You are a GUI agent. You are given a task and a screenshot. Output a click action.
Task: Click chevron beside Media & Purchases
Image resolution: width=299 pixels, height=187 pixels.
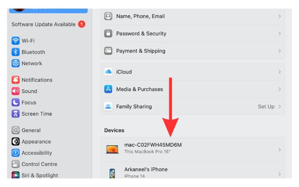tap(280, 89)
